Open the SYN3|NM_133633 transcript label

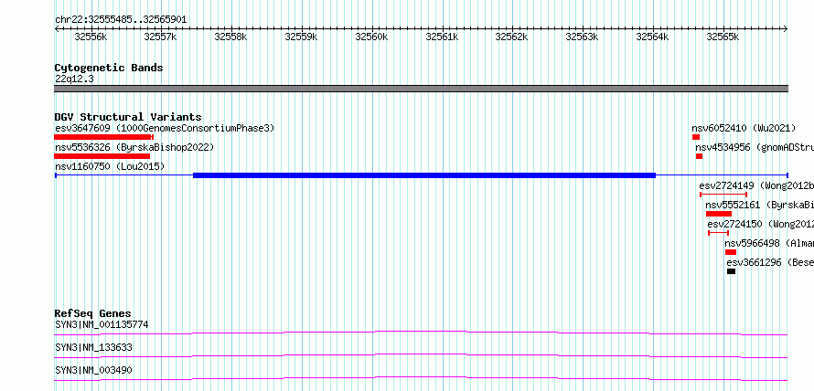pos(93,347)
